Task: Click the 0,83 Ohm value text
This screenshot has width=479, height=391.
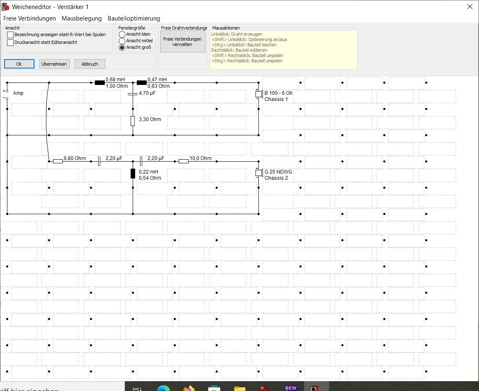Action: [x=159, y=86]
